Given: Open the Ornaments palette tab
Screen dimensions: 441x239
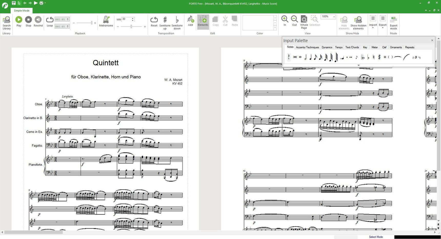Looking at the screenshot, I should pyautogui.click(x=396, y=47).
